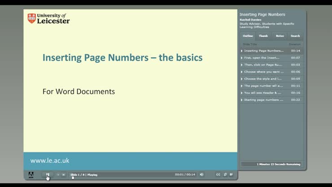Open the Search tab
Screen dimensions: 332x187
point(295,36)
